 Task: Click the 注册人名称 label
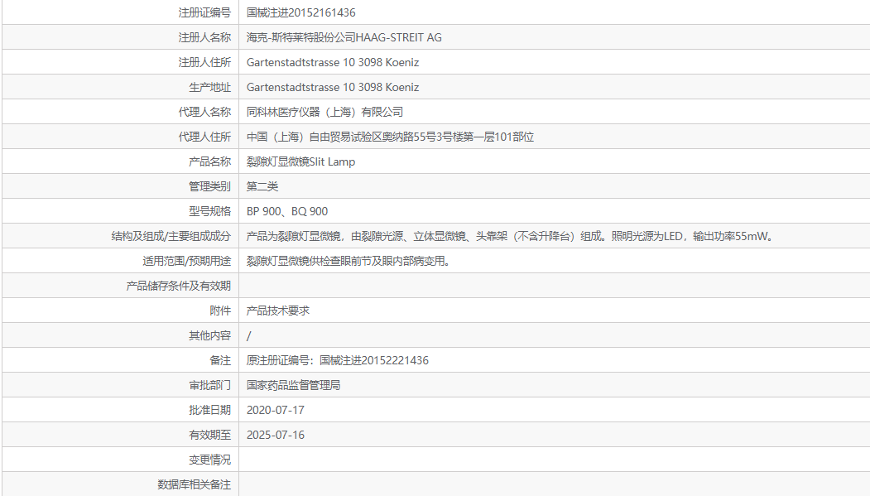(204, 37)
